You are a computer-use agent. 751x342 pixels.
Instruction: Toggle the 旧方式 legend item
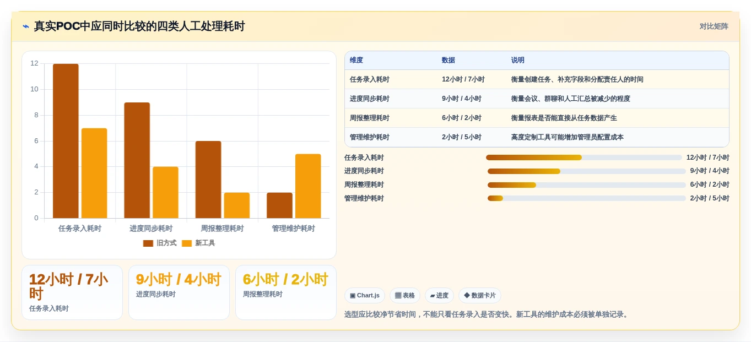160,243
